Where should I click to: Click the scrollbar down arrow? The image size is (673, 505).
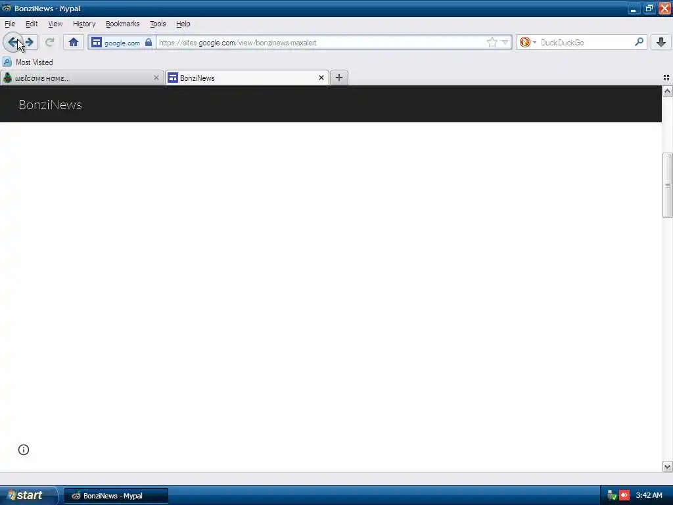click(668, 466)
